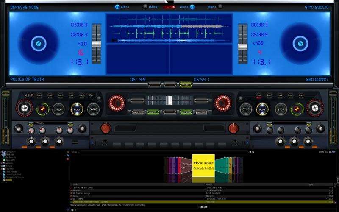
Task: Click VINYL LEFT button below waveform
Action: coord(186,84)
